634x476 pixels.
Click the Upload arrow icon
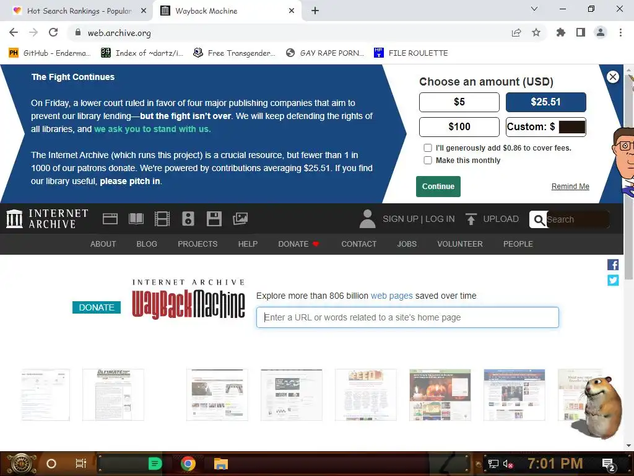[471, 219]
